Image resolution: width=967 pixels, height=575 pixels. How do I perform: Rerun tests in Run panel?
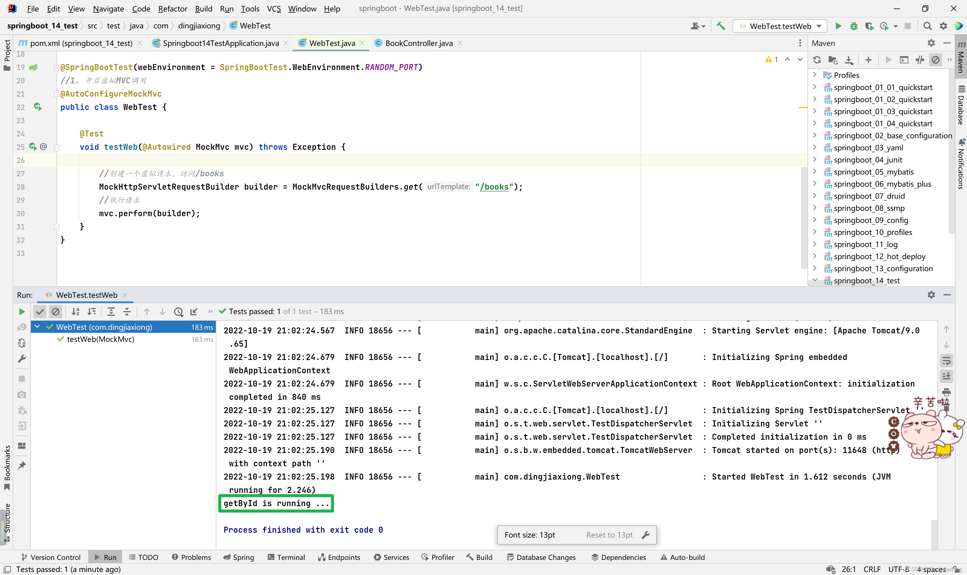22,312
